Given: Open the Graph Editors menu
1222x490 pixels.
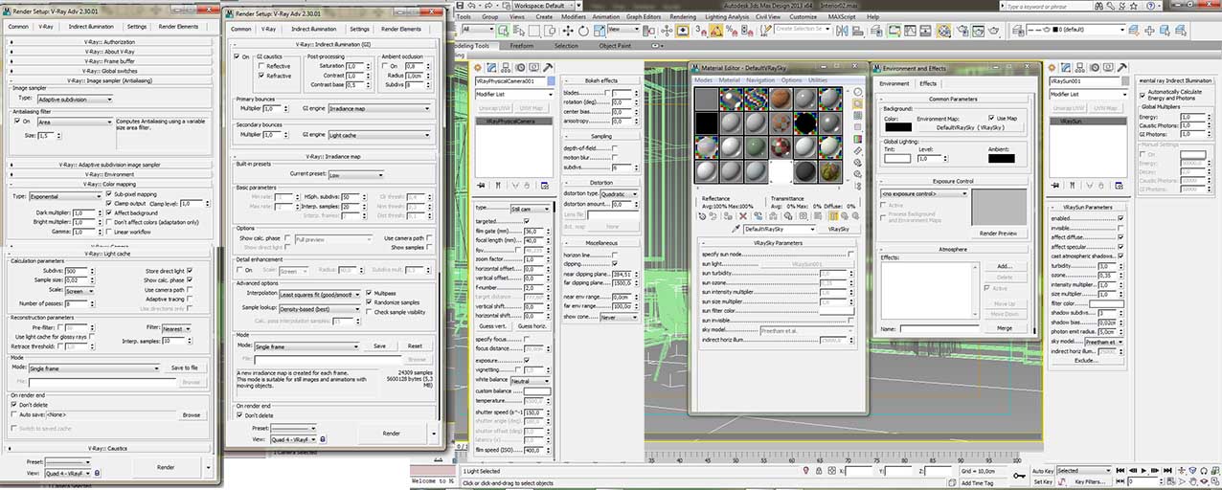Looking at the screenshot, I should [x=643, y=16].
